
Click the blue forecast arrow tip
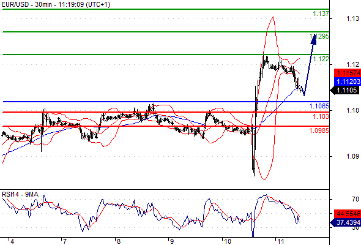click(313, 39)
